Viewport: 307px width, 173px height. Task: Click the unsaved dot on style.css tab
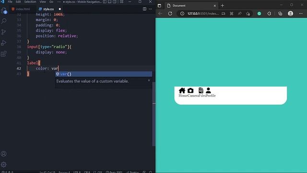click(59, 9)
